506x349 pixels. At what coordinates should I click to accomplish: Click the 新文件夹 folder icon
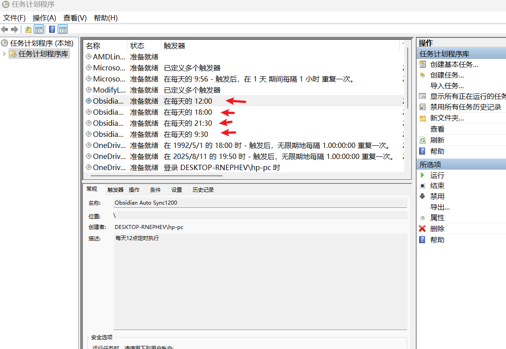(x=422, y=118)
